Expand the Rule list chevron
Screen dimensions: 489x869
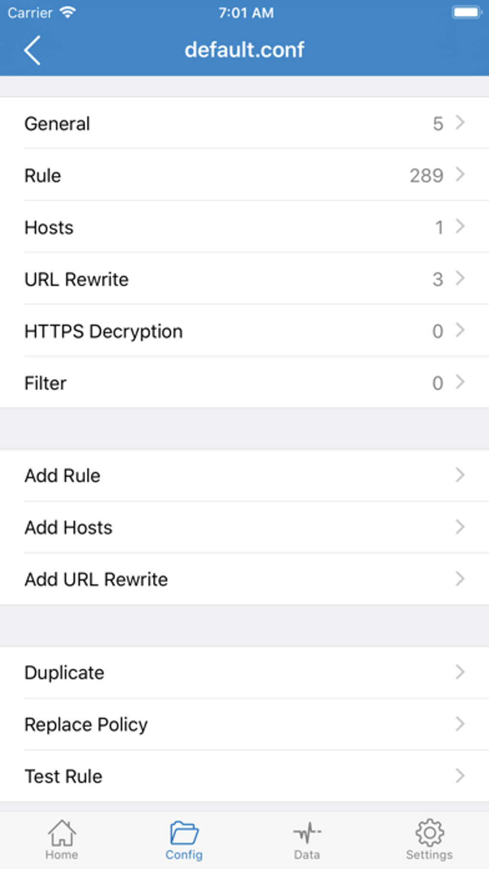(x=460, y=175)
